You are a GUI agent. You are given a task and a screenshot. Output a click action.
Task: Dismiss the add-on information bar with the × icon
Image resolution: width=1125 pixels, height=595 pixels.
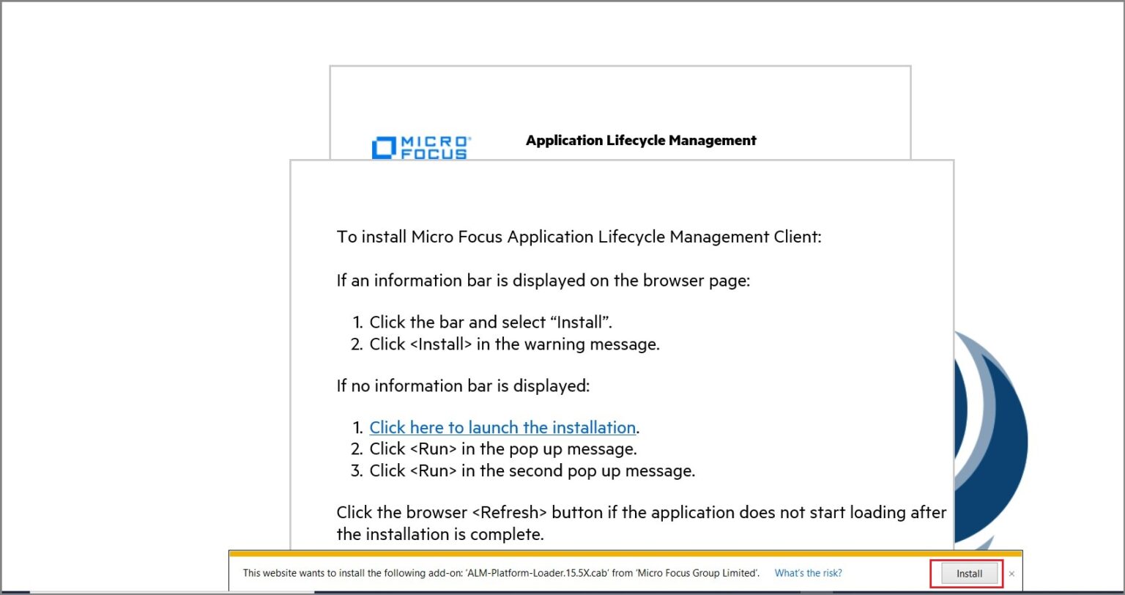(1011, 574)
